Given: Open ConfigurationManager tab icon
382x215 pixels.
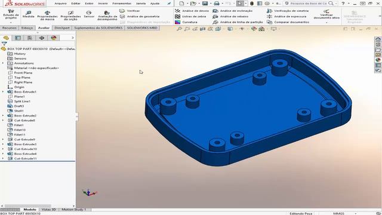Looking at the screenshot, I should click(30, 38).
